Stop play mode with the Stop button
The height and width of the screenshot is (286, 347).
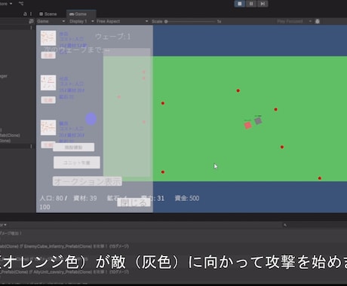(240, 4)
